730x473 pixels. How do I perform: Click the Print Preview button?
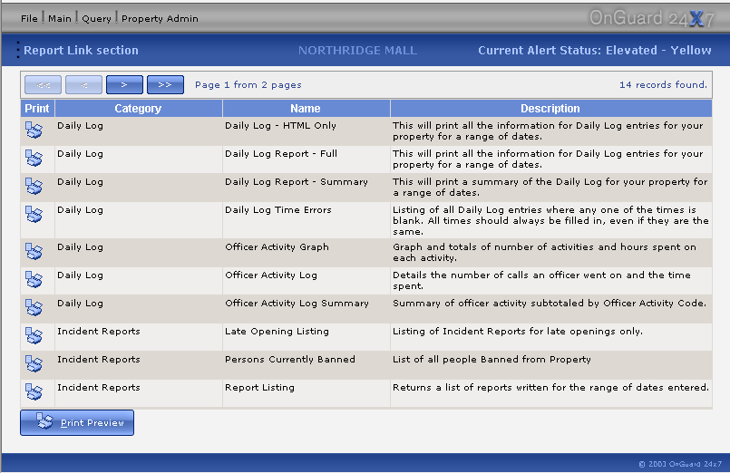77,423
